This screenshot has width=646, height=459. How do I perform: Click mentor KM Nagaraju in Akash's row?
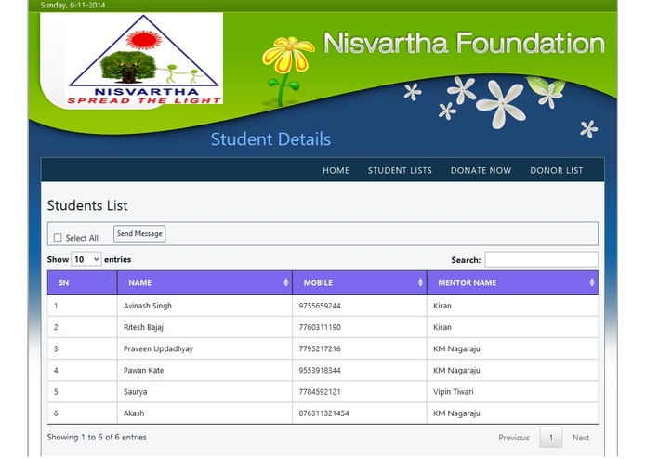tap(456, 413)
